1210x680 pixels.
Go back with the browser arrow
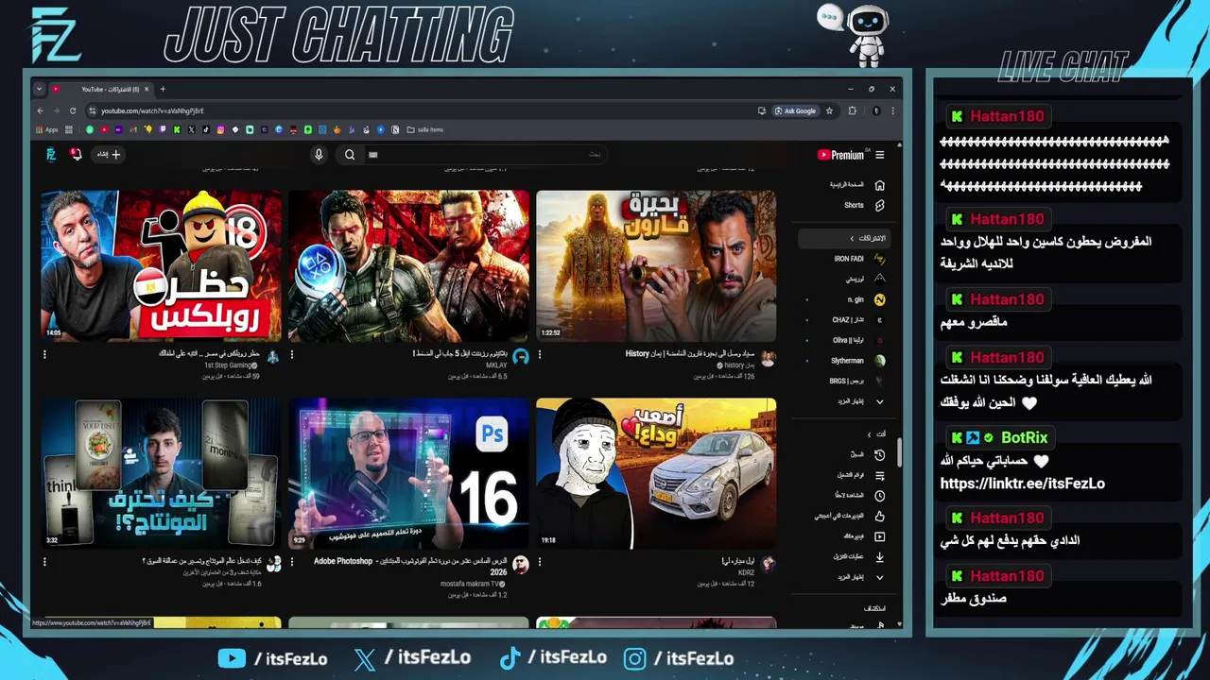(41, 110)
